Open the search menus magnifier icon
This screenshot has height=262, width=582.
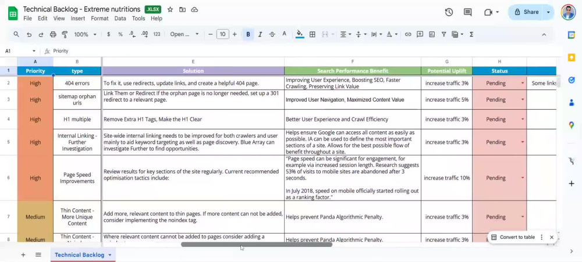pos(16,34)
